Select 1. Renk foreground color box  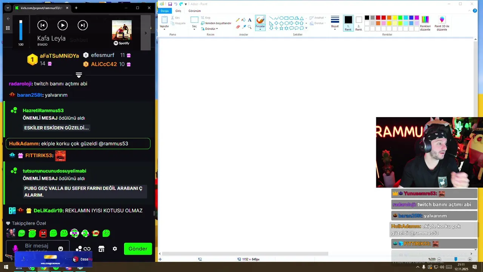click(348, 23)
